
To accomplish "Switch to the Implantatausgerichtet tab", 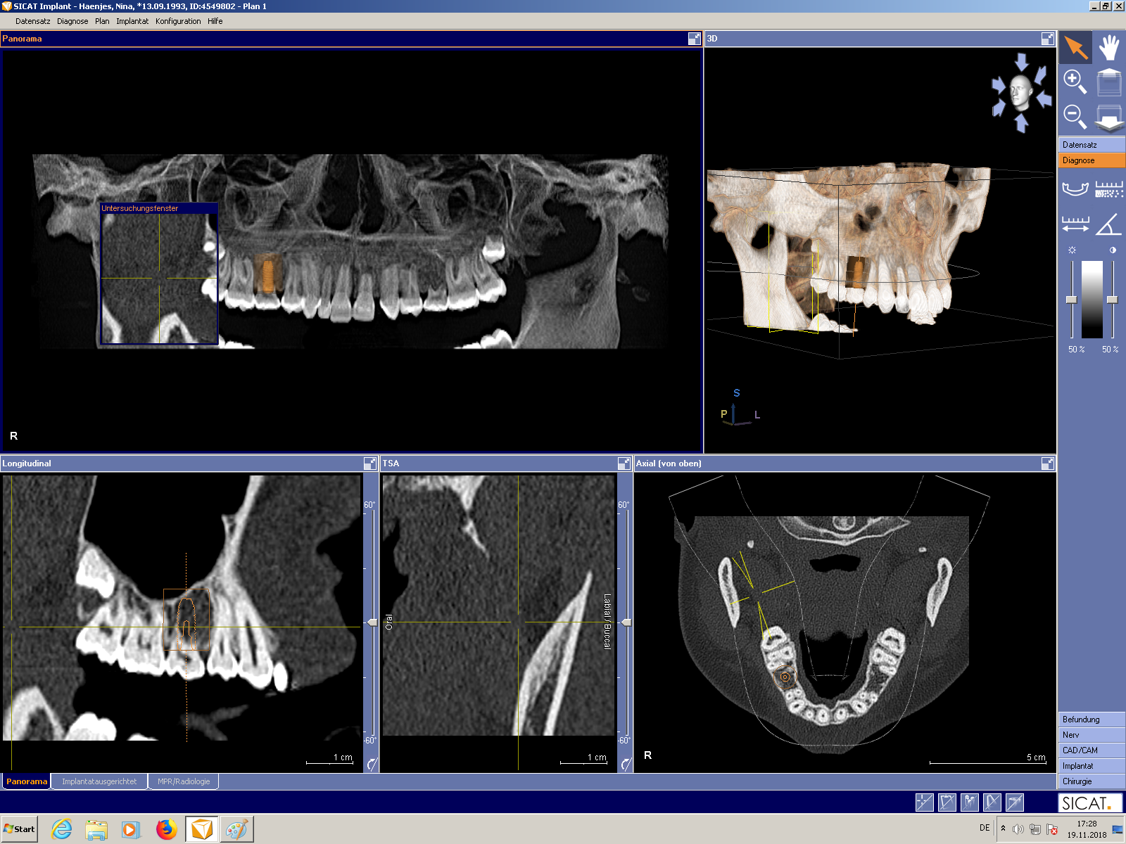I will tap(99, 781).
